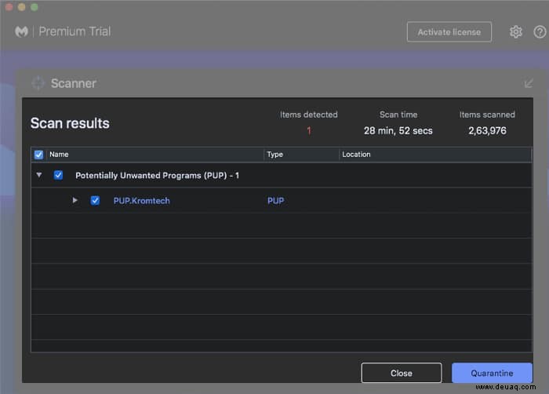Collapse the Potentially Unwanted Programs group
Viewport: 549px width, 394px height.
pyautogui.click(x=39, y=174)
